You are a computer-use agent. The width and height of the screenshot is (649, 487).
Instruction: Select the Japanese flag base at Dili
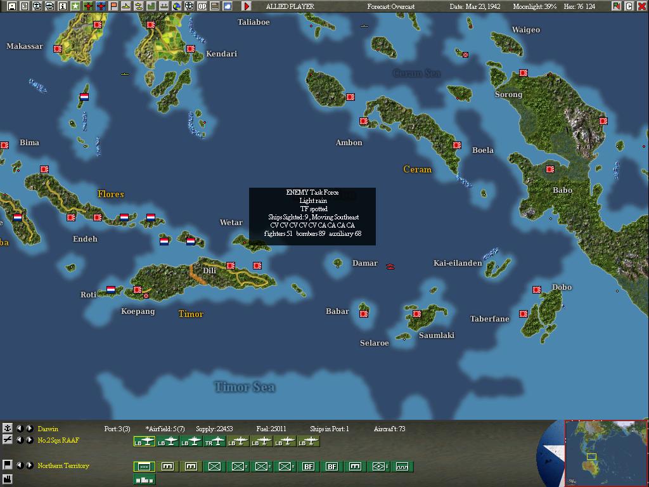231,266
